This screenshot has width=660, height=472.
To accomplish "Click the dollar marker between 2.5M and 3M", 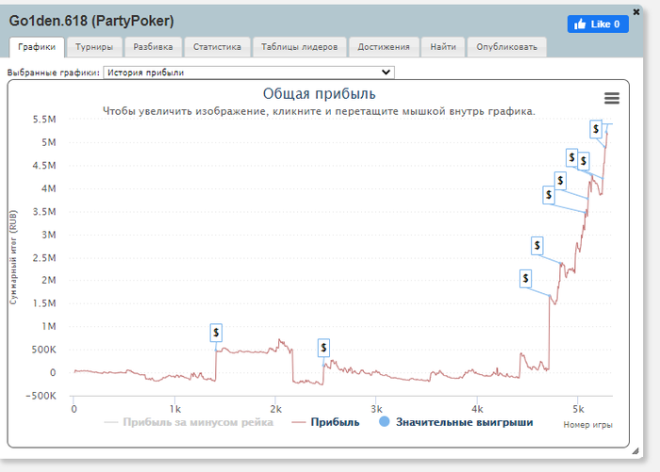I will click(537, 246).
